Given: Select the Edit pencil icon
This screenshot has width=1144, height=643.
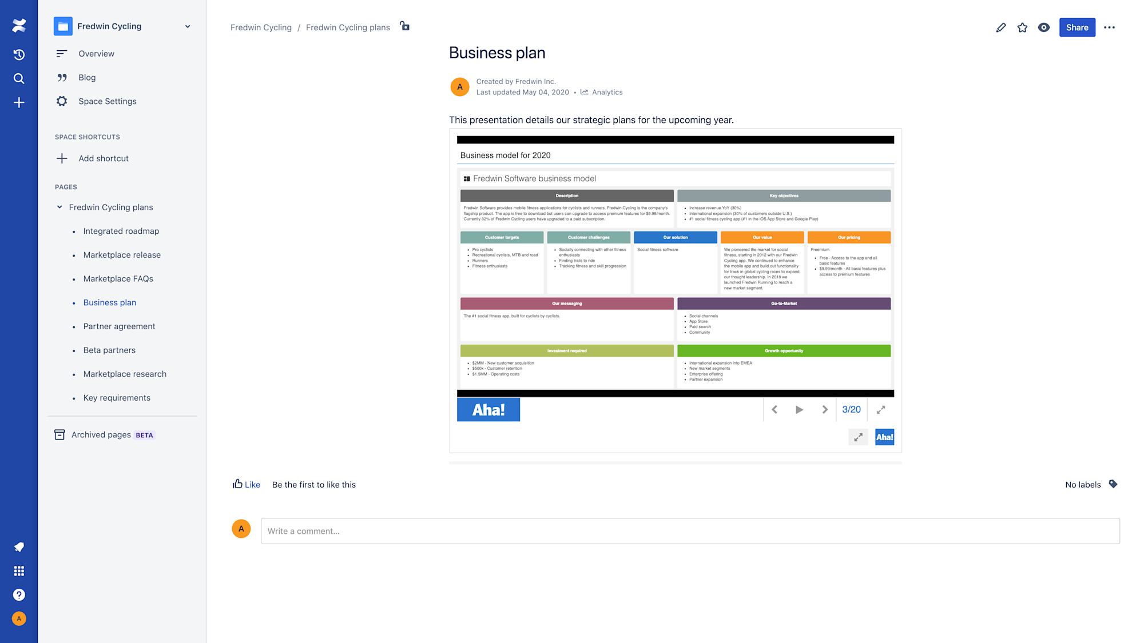Looking at the screenshot, I should coord(1000,27).
